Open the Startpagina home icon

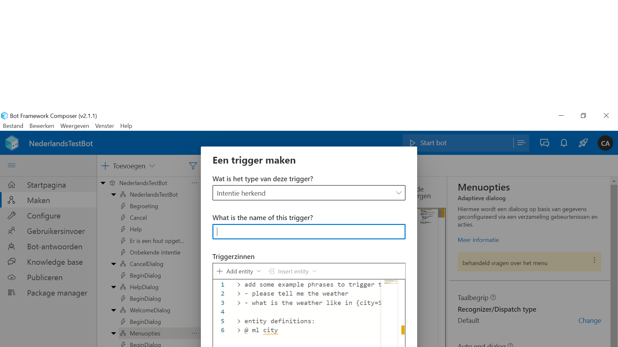pos(12,185)
